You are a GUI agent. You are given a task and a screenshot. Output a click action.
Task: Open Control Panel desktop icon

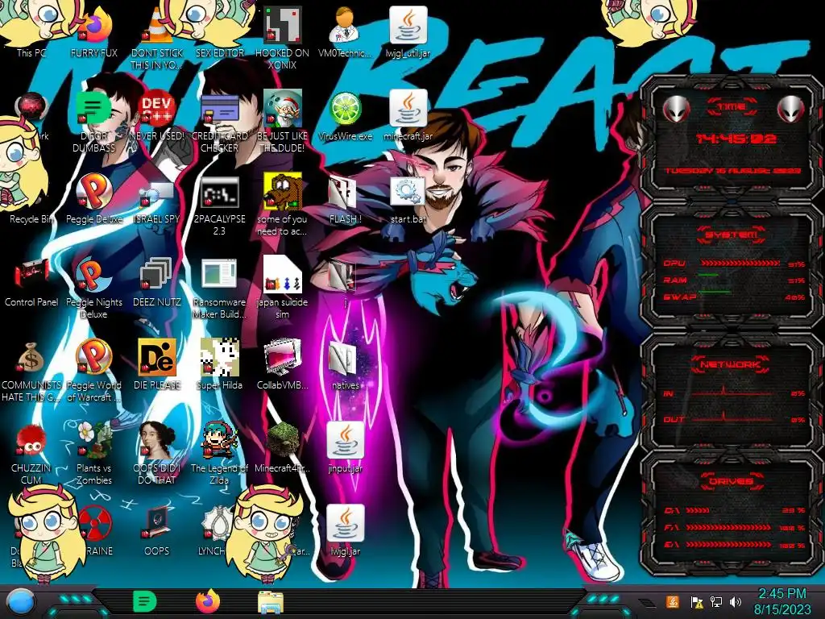click(x=31, y=283)
